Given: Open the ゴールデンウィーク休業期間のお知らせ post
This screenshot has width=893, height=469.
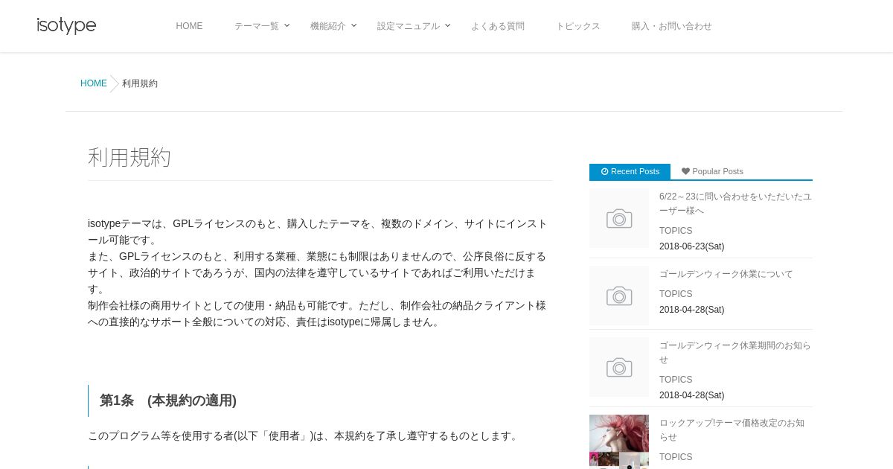Looking at the screenshot, I should click(735, 352).
